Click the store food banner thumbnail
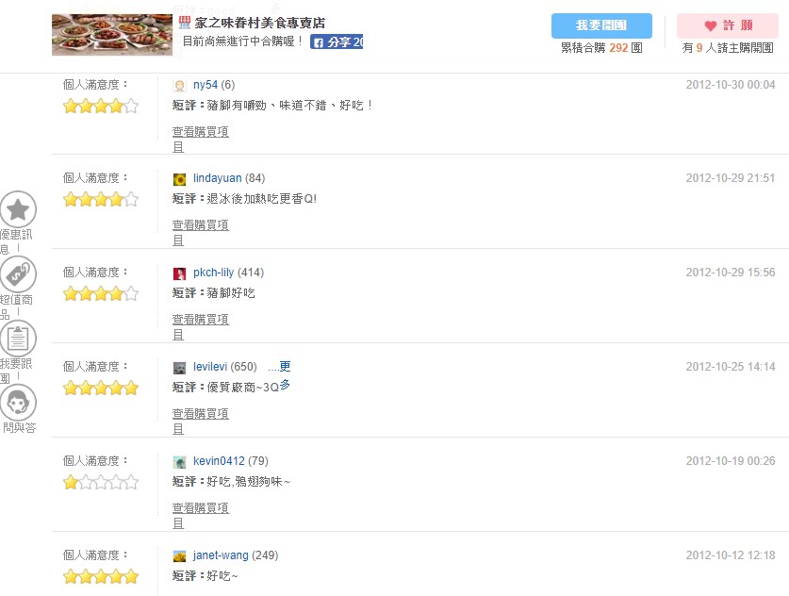Viewport: 789px width, 596px height. point(112,34)
